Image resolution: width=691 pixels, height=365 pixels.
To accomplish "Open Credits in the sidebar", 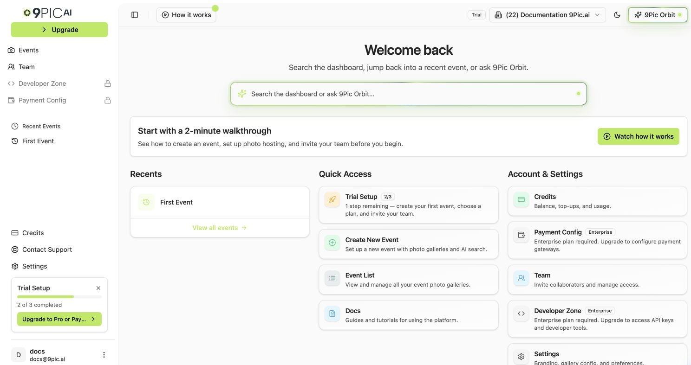I will click(x=59, y=233).
